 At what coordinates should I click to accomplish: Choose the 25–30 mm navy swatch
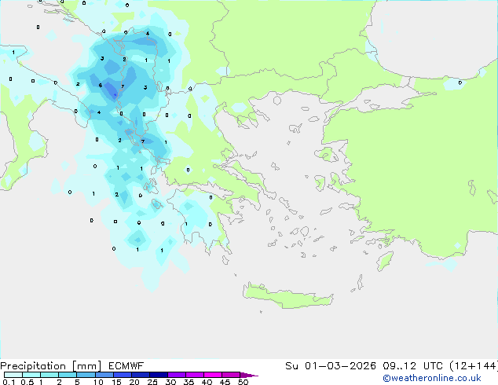click(158, 375)
